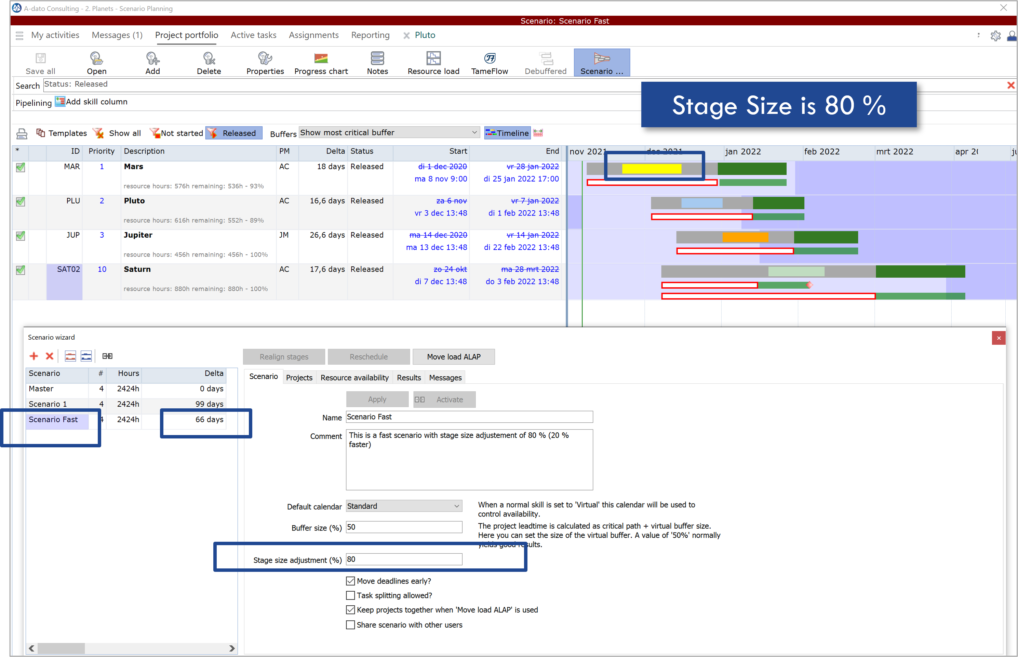1018x657 pixels.
Task: Switch to My activities tab
Action: [x=55, y=35]
